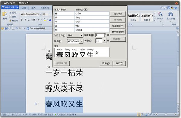This screenshot has width=181, height=118.
Task: Open the quick access toolbar customize dropdown
Action: [24, 28]
